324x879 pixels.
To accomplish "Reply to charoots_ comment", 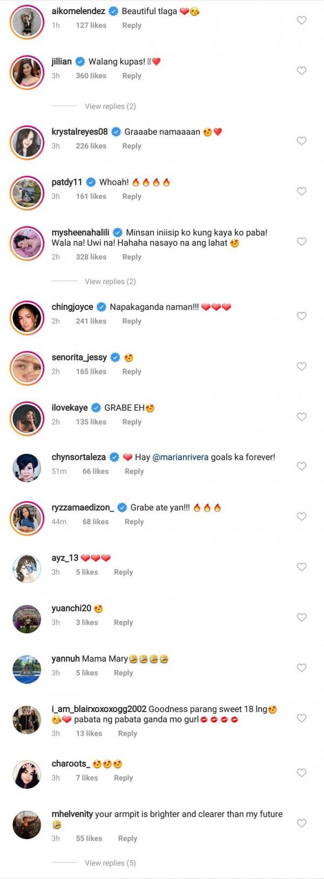I will tap(123, 778).
